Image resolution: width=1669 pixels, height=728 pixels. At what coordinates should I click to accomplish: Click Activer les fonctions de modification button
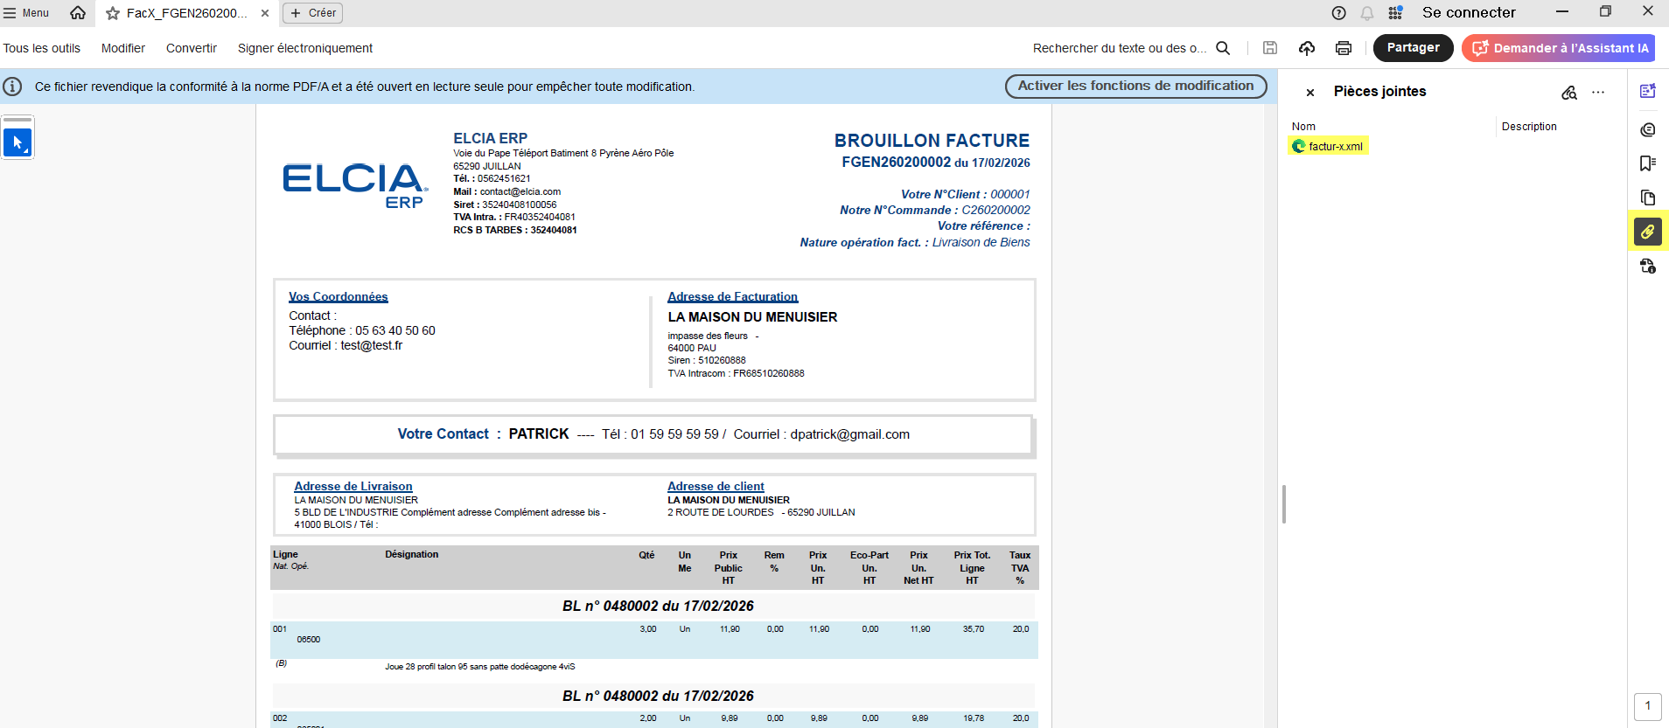pyautogui.click(x=1135, y=86)
